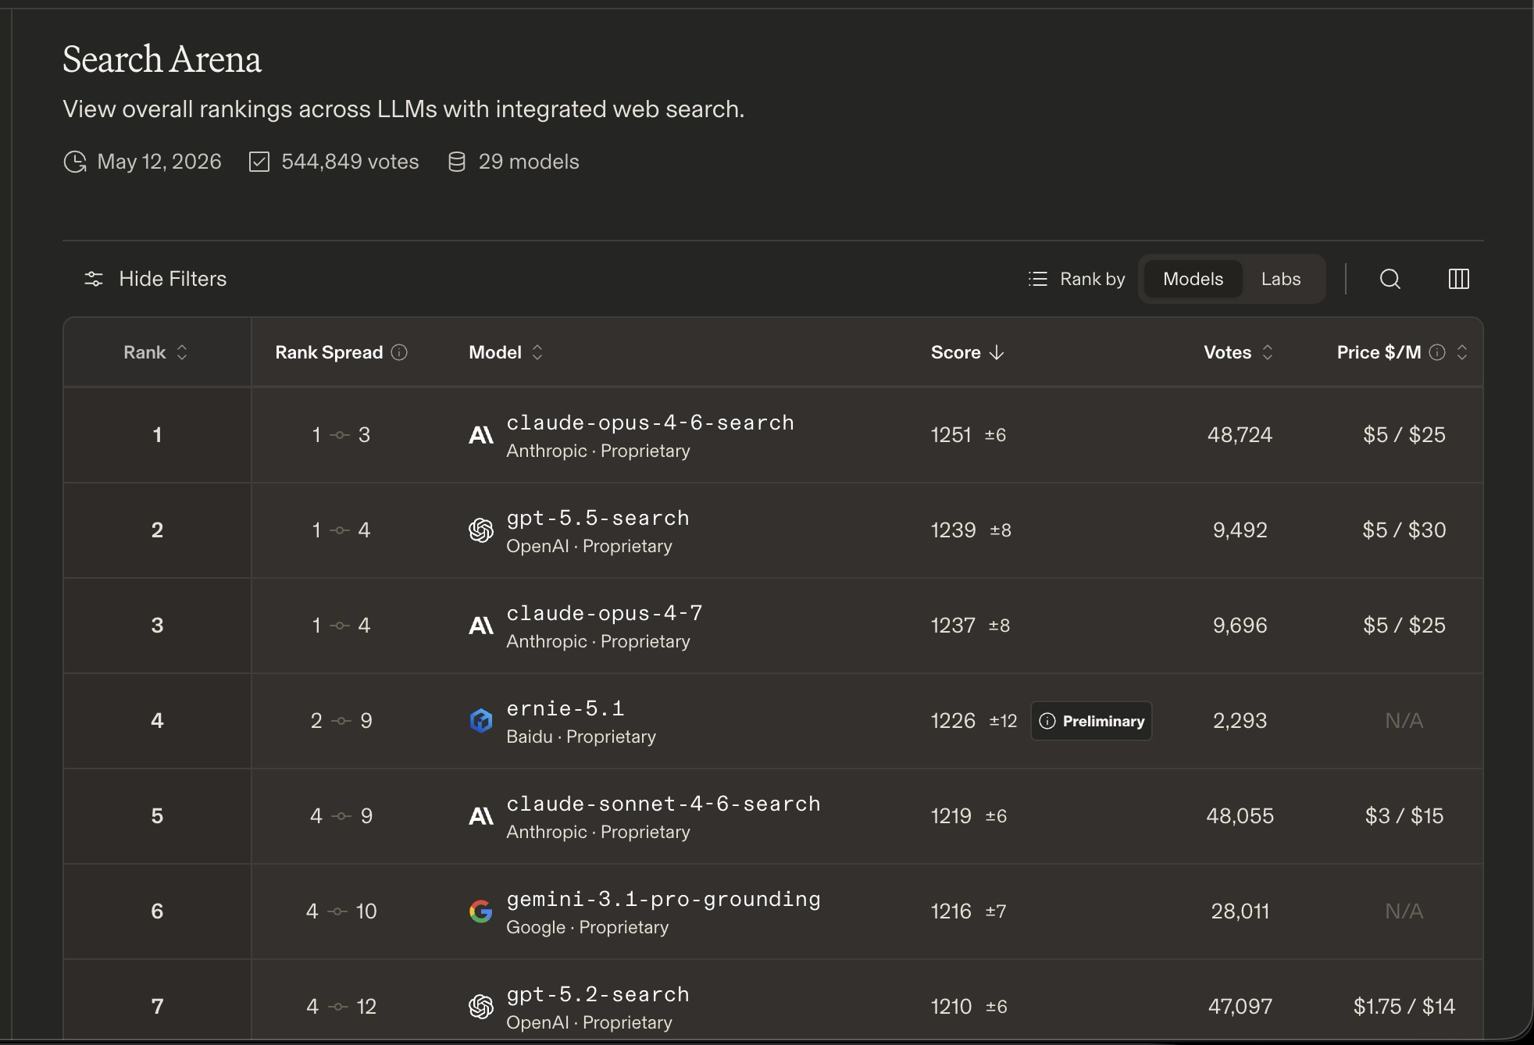Click the Rank Spread column header text
The image size is (1534, 1045).
329,352
